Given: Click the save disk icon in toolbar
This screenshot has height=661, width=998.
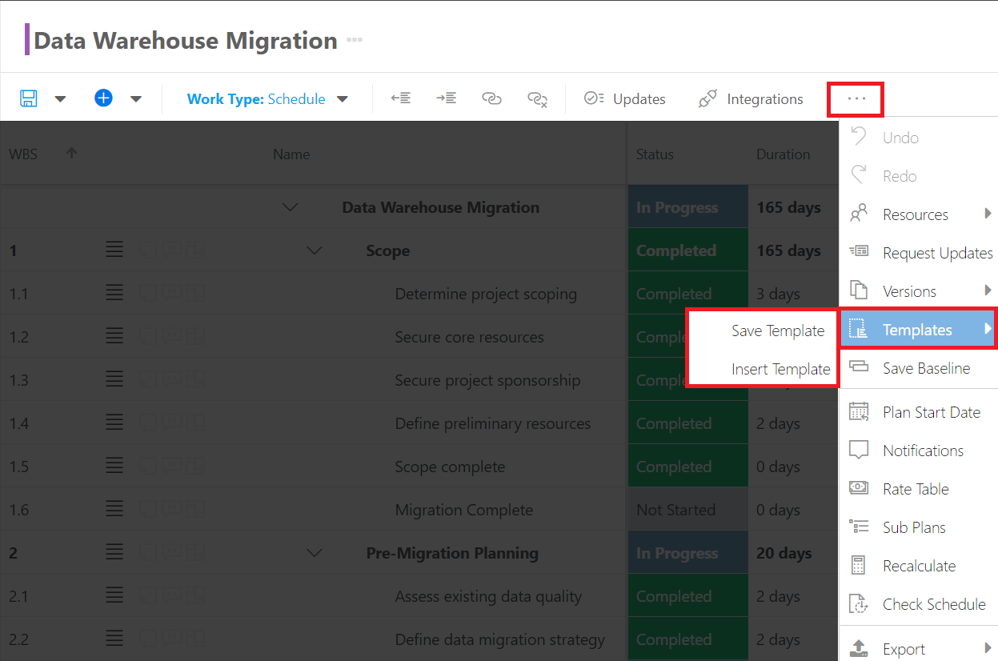Looking at the screenshot, I should (x=29, y=98).
